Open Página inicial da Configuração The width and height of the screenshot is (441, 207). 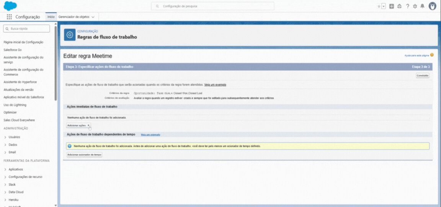pyautogui.click(x=23, y=42)
